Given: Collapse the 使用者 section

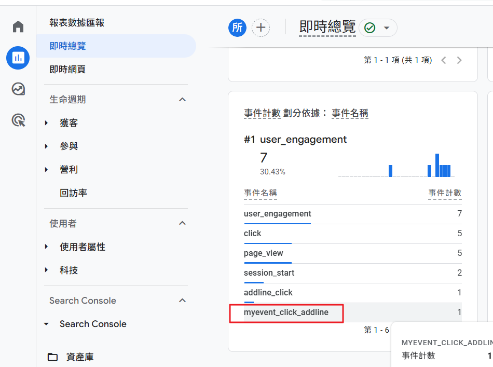Looking at the screenshot, I should (182, 223).
